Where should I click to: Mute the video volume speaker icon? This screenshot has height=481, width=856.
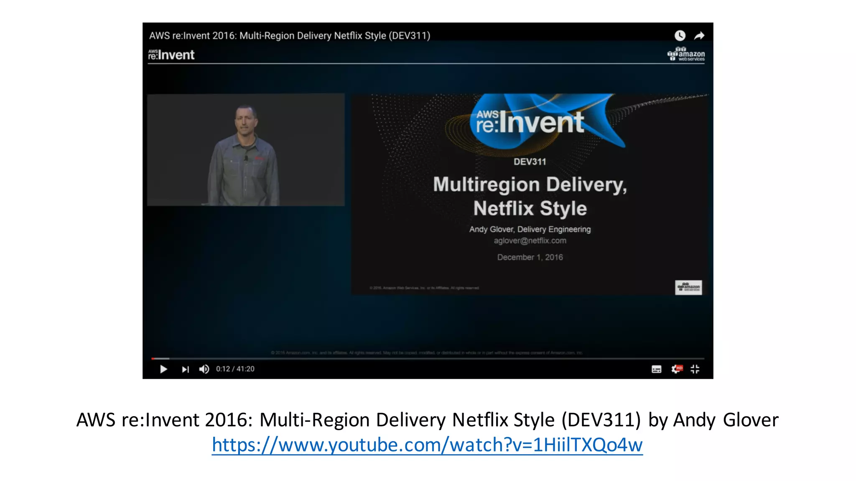coord(204,369)
